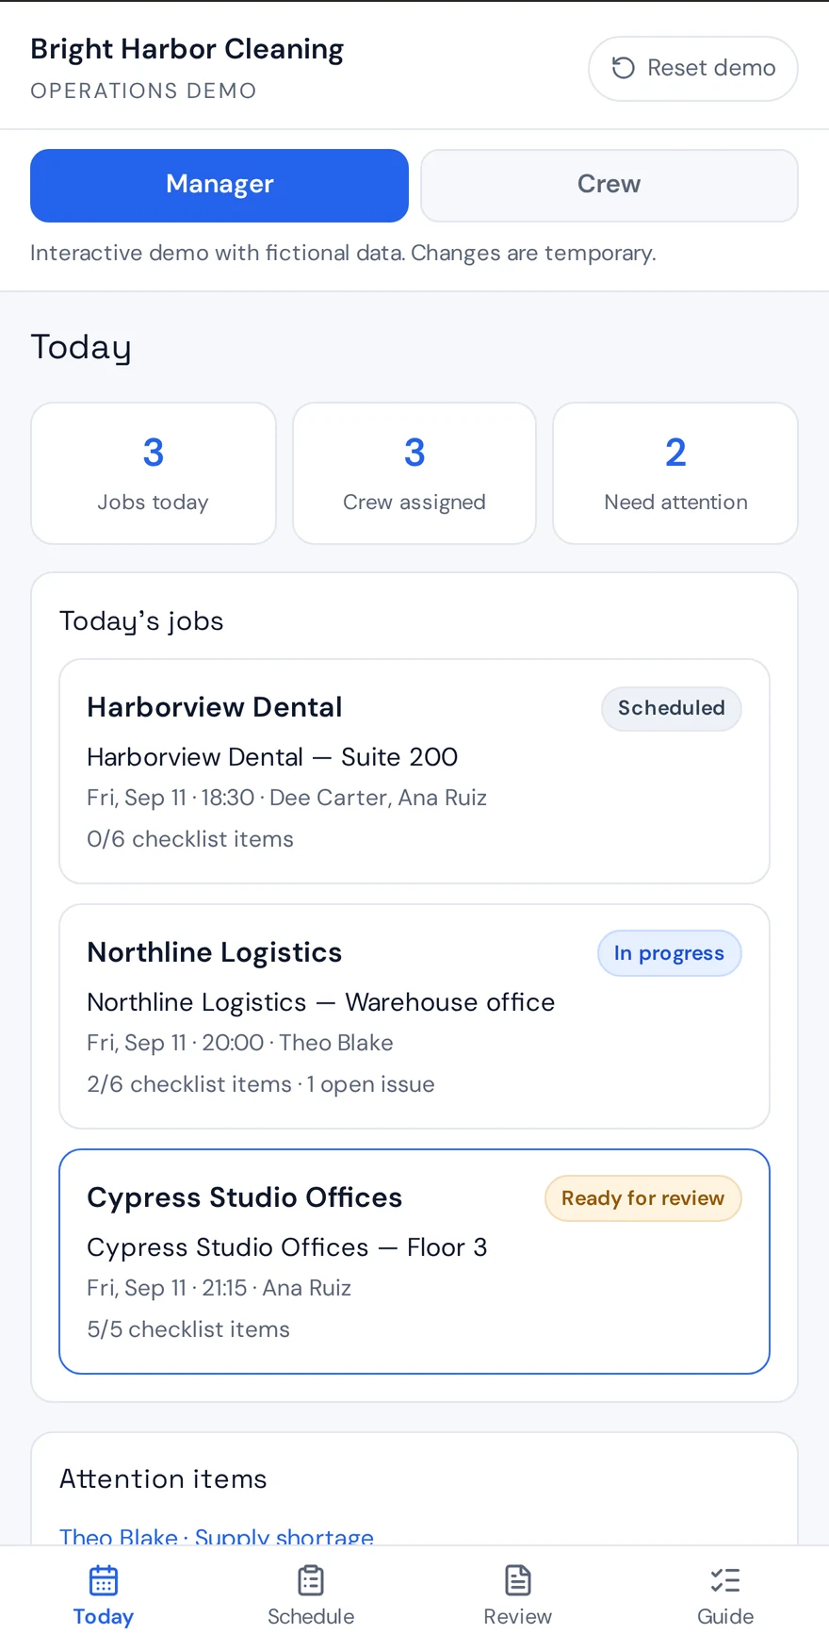Open the Today tab label
The width and height of the screenshot is (829, 1650).
(x=104, y=1616)
